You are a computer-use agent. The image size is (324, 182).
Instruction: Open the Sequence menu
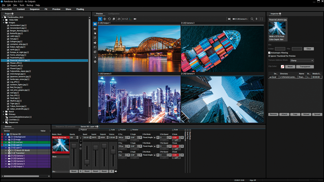click(x=34, y=9)
